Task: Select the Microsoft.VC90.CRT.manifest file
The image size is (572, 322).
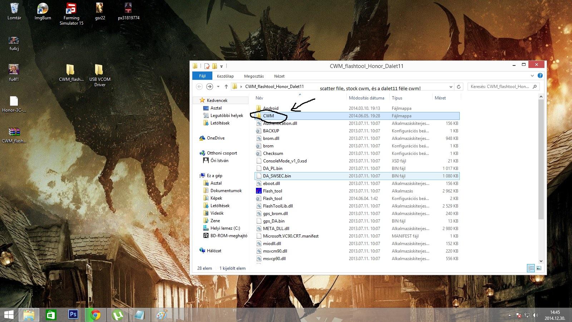Action: pos(357,236)
